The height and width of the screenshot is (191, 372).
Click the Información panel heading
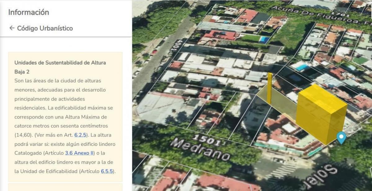click(29, 12)
